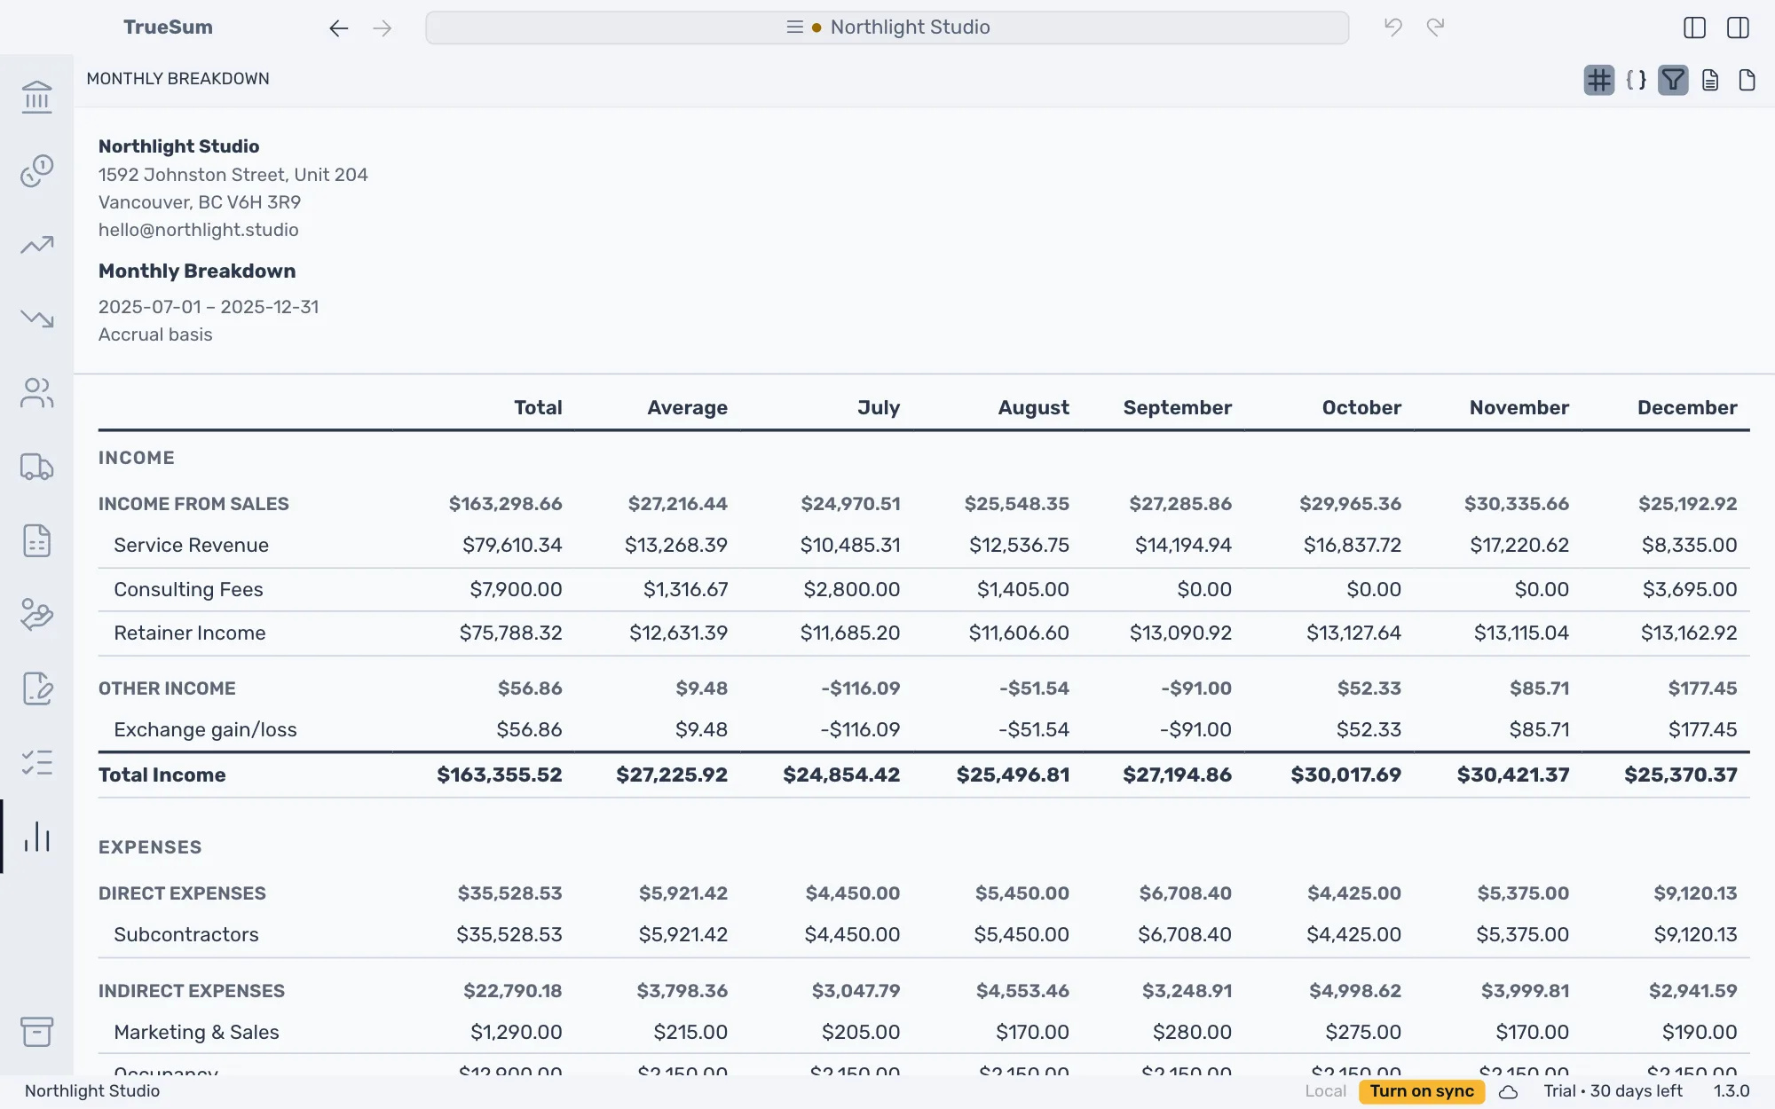The height and width of the screenshot is (1109, 1775).
Task: Click the version number 1.3.0
Action: point(1731,1091)
